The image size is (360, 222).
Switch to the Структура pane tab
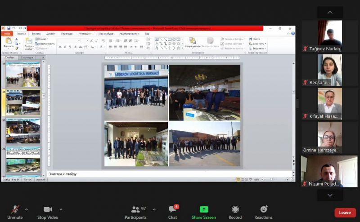[x=27, y=58]
